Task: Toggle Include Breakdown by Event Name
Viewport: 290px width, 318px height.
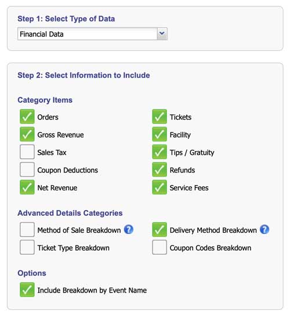Action: pos(27,290)
